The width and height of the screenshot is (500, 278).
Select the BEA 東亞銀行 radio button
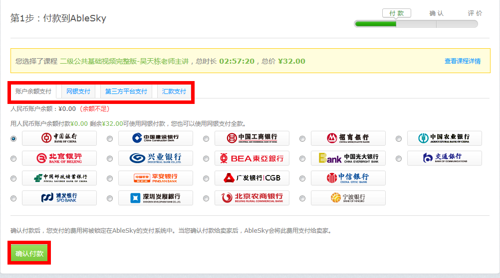click(206, 159)
